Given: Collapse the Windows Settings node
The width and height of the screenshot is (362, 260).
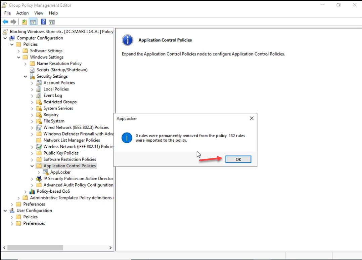Looking at the screenshot, I should [x=19, y=57].
